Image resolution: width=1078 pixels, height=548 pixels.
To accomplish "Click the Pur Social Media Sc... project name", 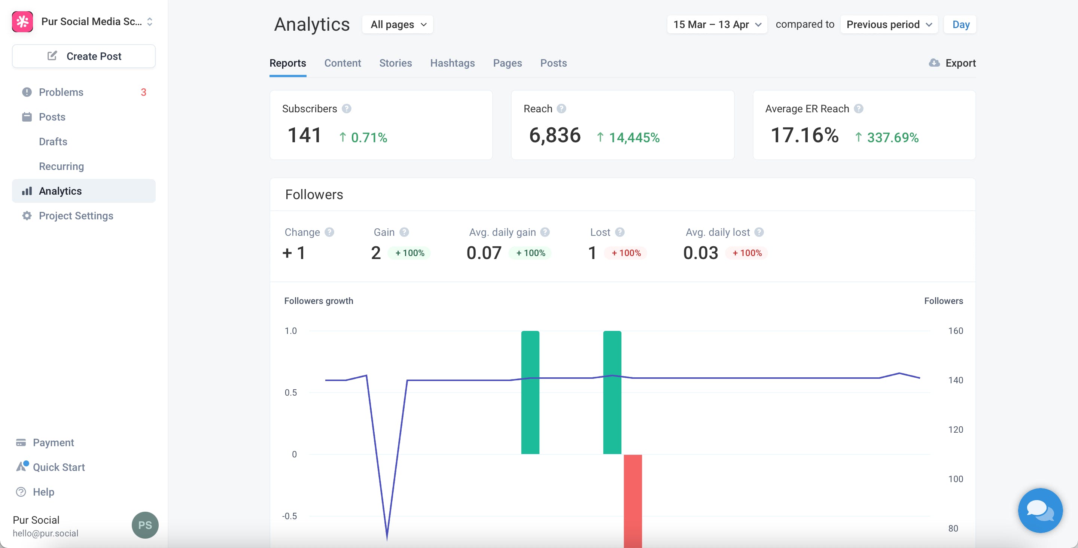I will tap(92, 22).
